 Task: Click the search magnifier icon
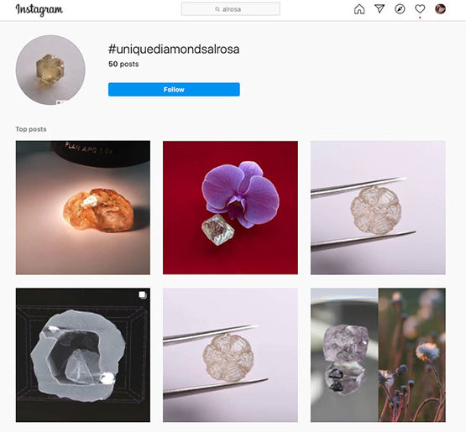coord(217,9)
